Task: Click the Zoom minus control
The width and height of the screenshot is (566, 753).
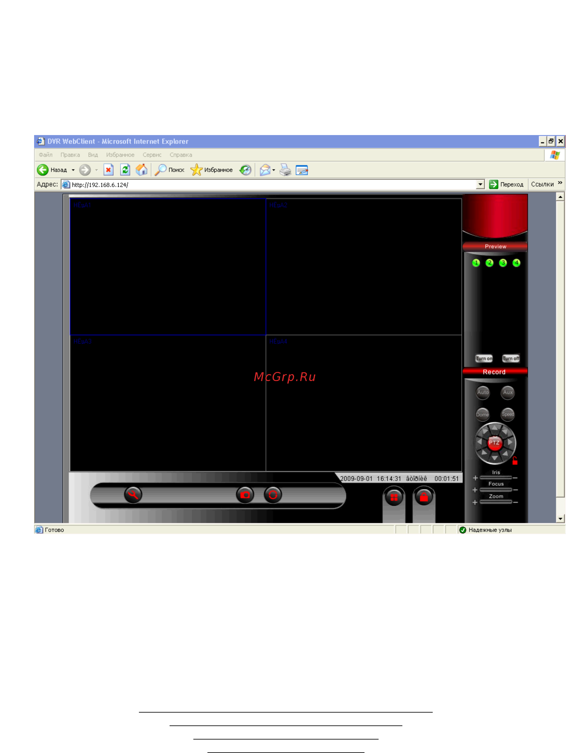Action: [x=515, y=502]
